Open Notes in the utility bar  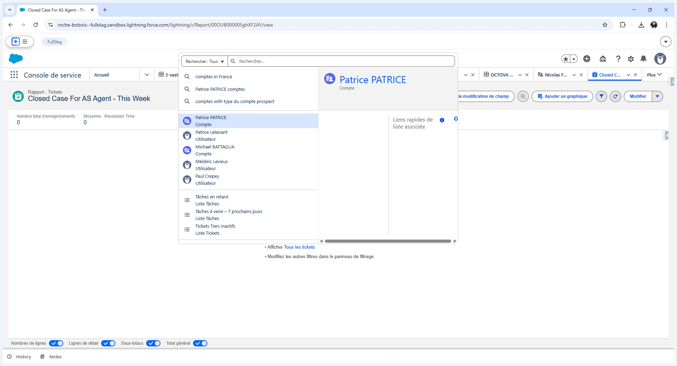click(51, 357)
